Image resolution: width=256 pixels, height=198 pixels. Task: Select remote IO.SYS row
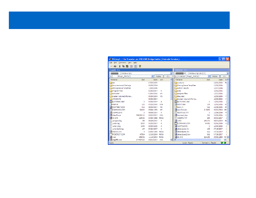200,137
